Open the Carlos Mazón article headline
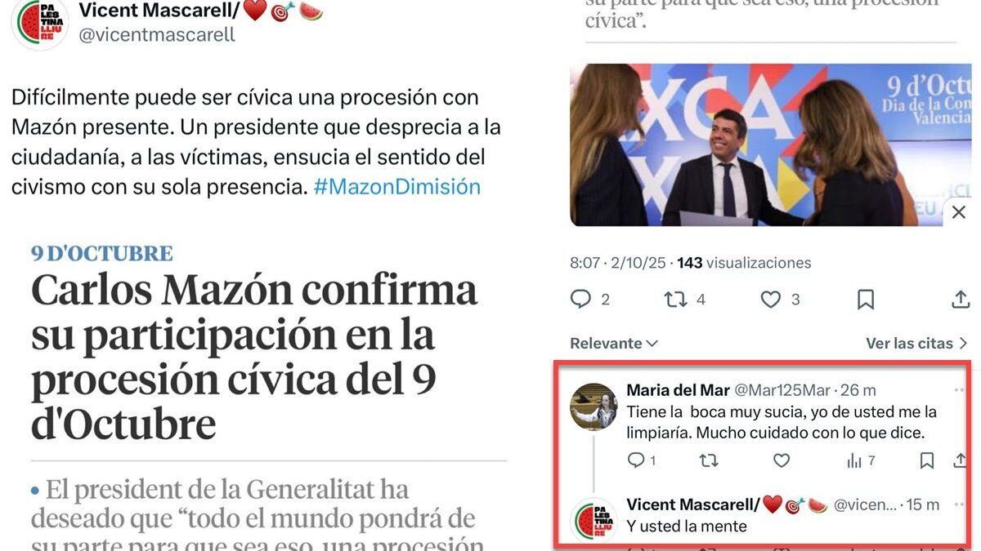 click(254, 358)
